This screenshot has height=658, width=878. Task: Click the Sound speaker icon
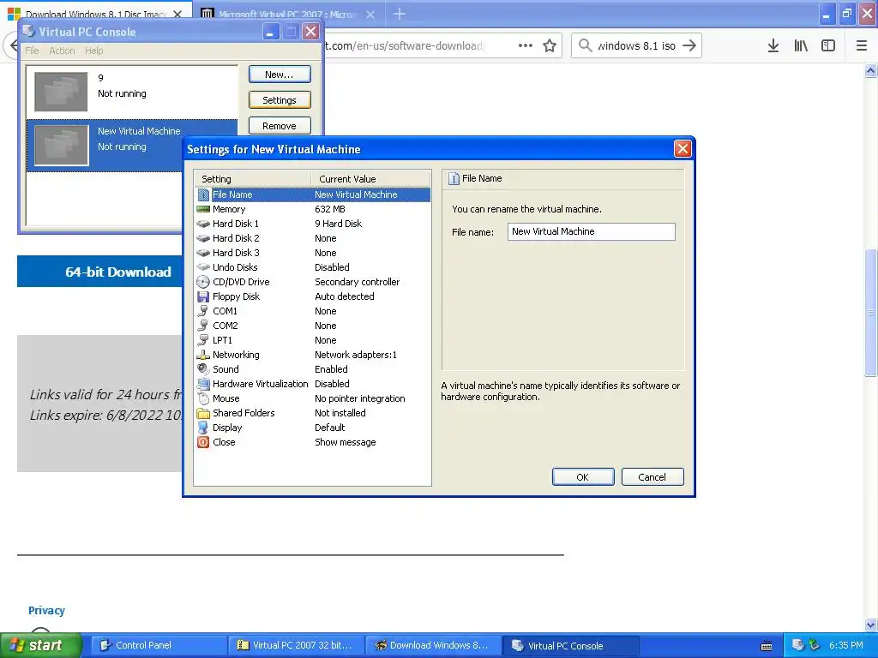click(x=203, y=369)
